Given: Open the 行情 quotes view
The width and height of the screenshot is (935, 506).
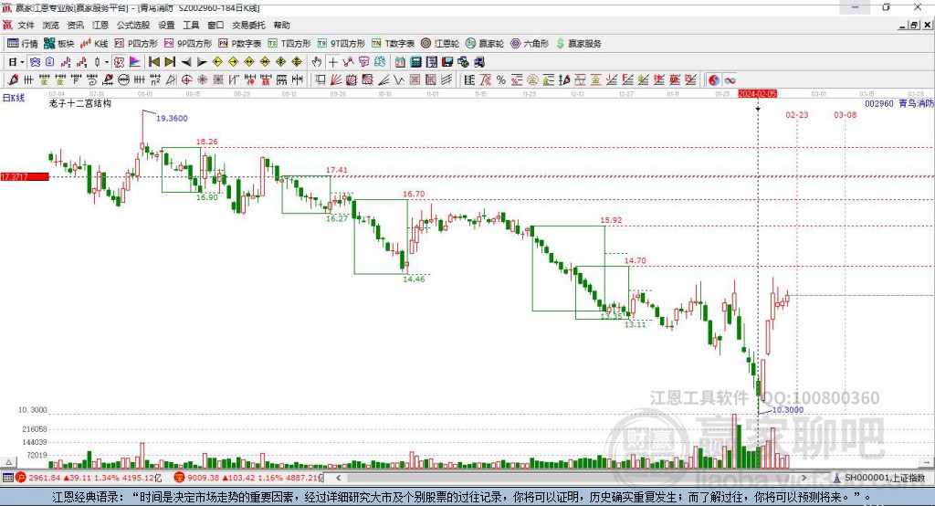Looking at the screenshot, I should pyautogui.click(x=23, y=44).
